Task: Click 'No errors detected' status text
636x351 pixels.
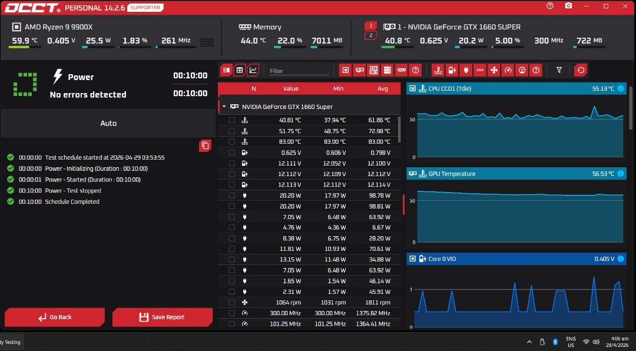Action: click(88, 95)
